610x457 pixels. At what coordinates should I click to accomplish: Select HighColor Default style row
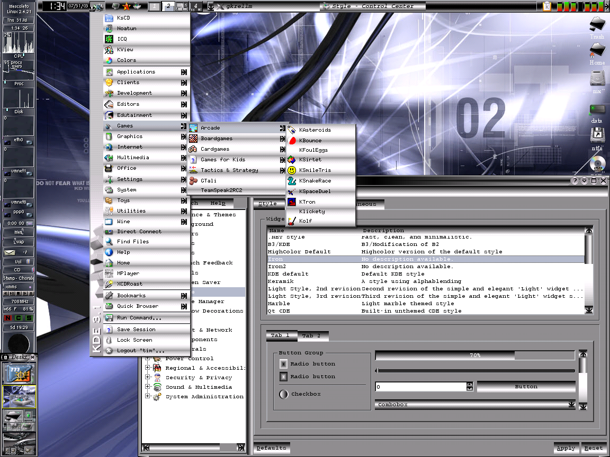click(x=426, y=252)
